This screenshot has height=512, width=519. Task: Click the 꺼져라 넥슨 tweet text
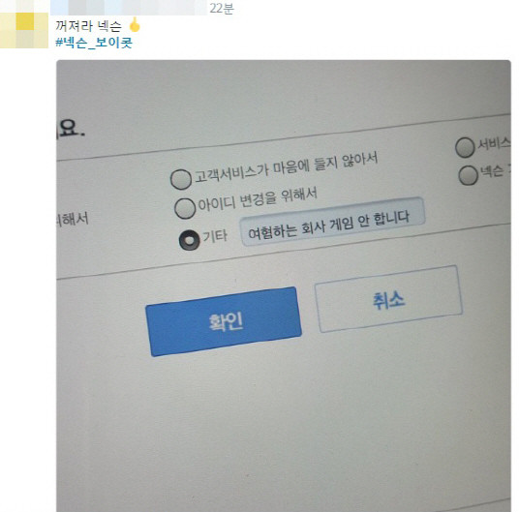pyautogui.click(x=88, y=26)
